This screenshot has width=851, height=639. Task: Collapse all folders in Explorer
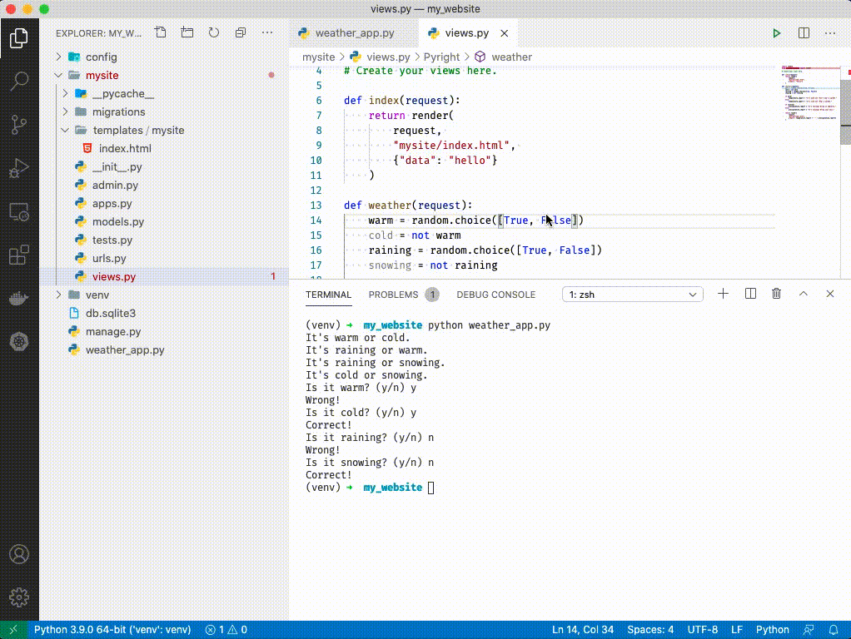point(241,33)
